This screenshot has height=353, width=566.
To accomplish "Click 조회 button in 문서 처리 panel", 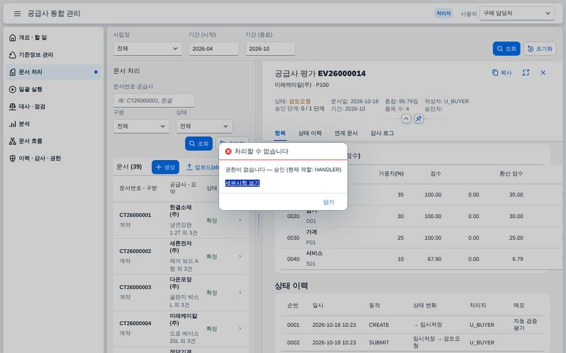I will [x=199, y=143].
